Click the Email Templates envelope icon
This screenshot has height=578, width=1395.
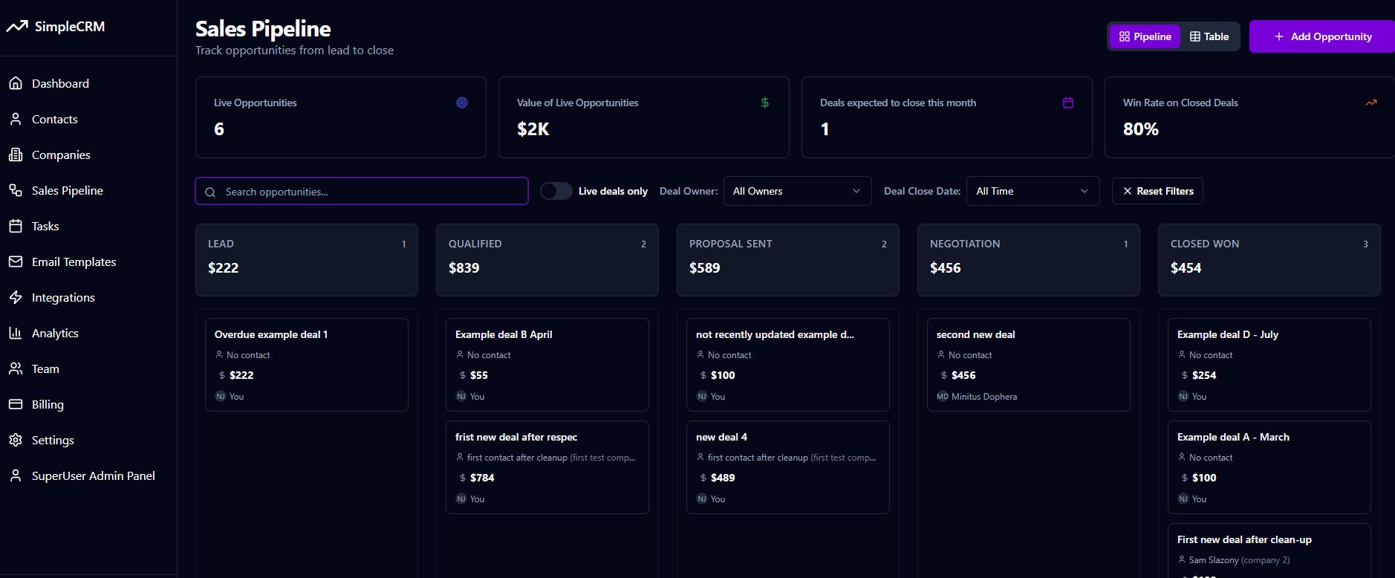coord(16,262)
